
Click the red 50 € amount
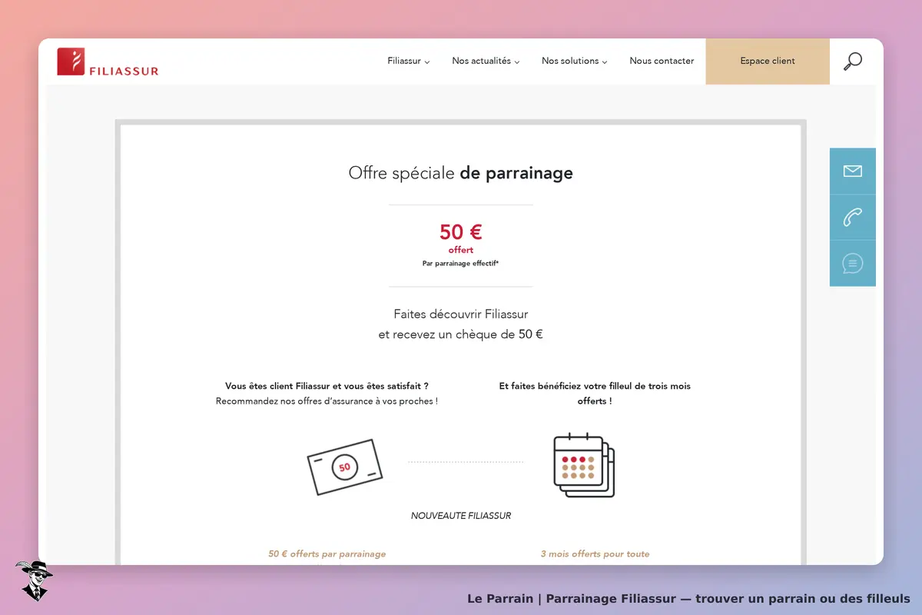[x=461, y=231]
